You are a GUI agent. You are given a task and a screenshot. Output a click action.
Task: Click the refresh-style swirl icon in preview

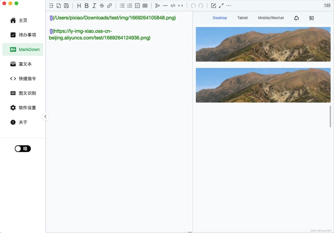296,18
